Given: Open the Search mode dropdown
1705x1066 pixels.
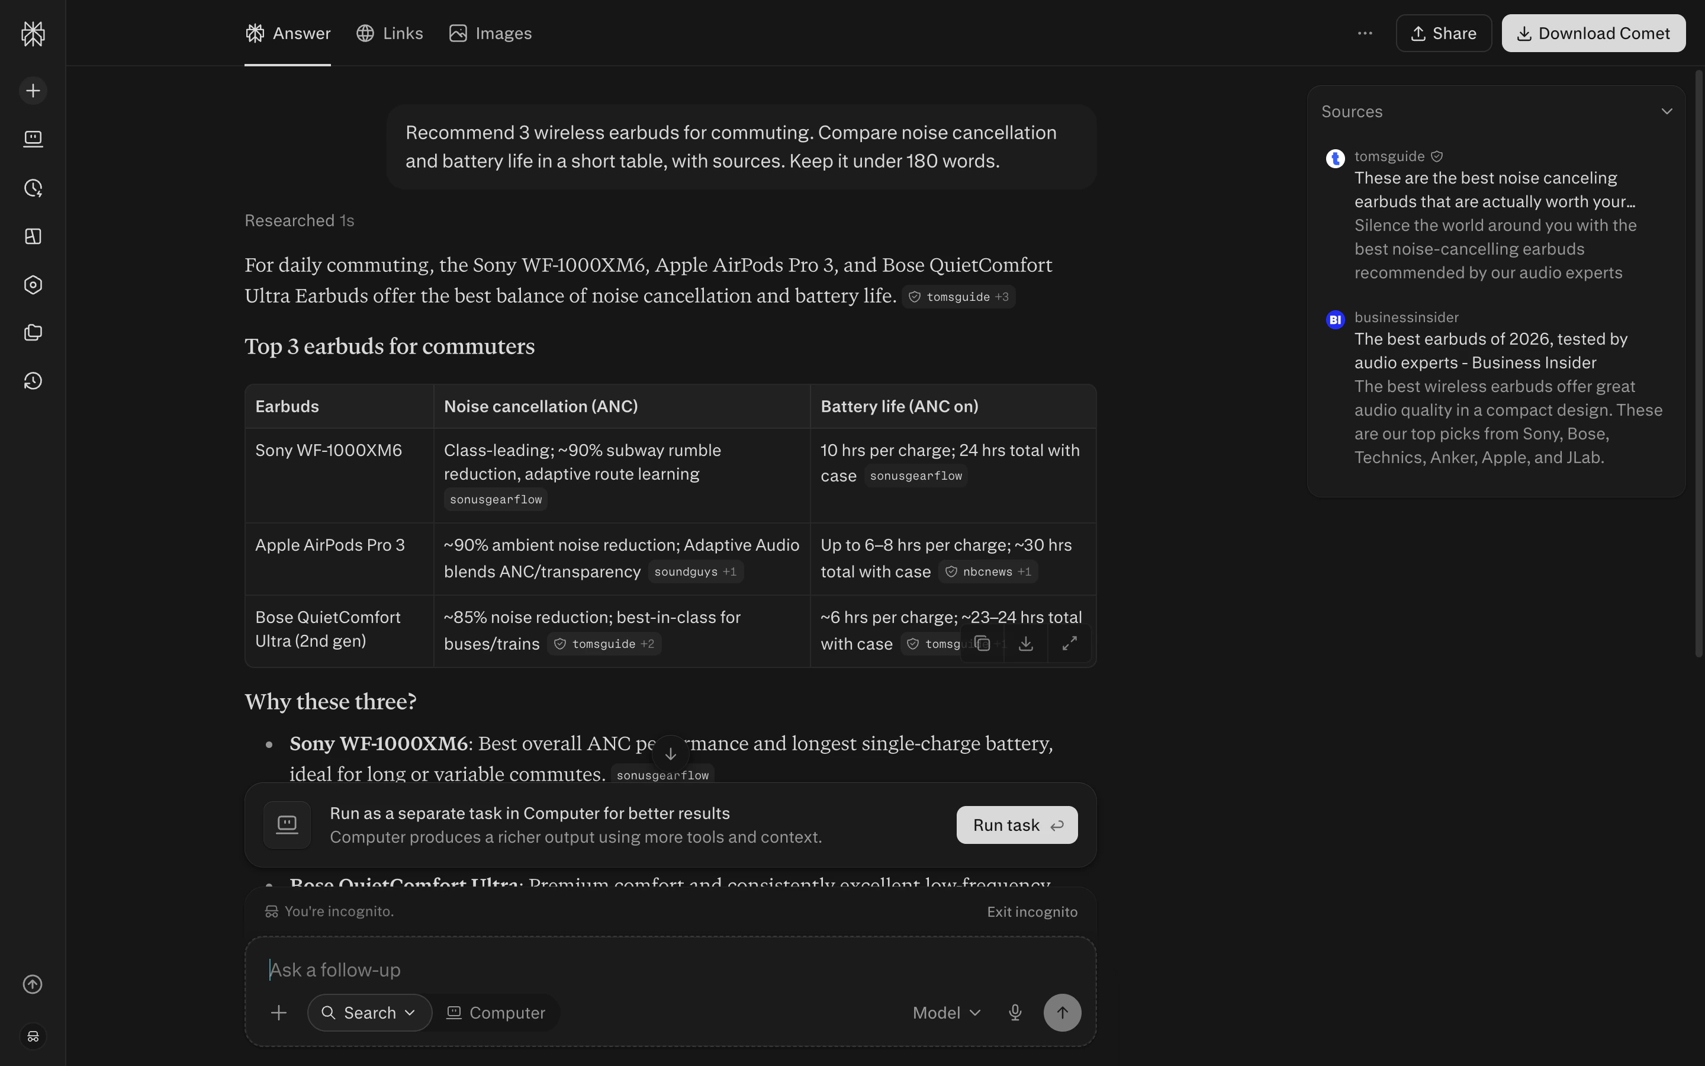Looking at the screenshot, I should [369, 1013].
